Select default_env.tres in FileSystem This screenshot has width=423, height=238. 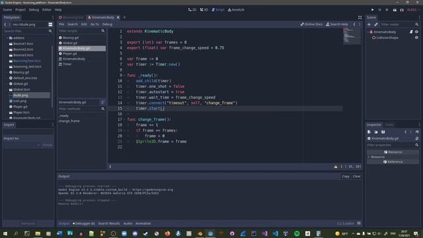click(25, 78)
